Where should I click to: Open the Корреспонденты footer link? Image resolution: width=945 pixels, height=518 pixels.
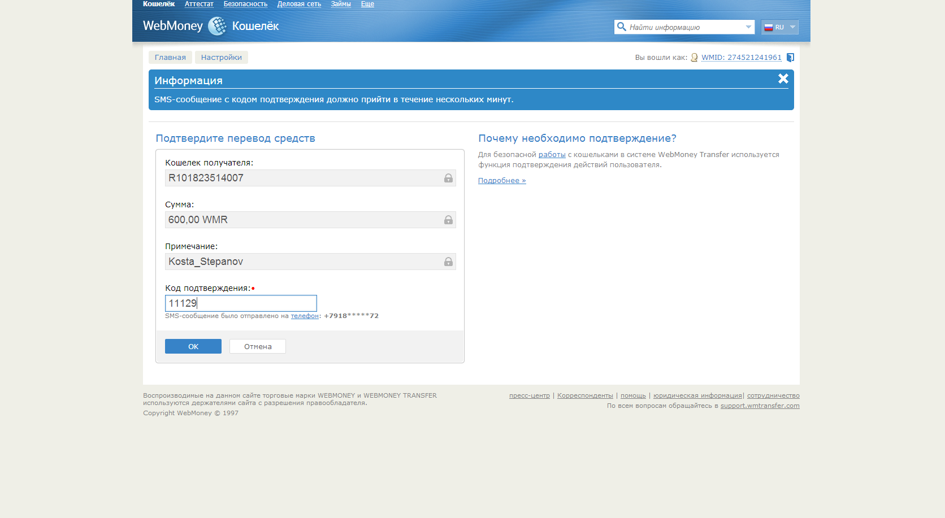point(585,395)
